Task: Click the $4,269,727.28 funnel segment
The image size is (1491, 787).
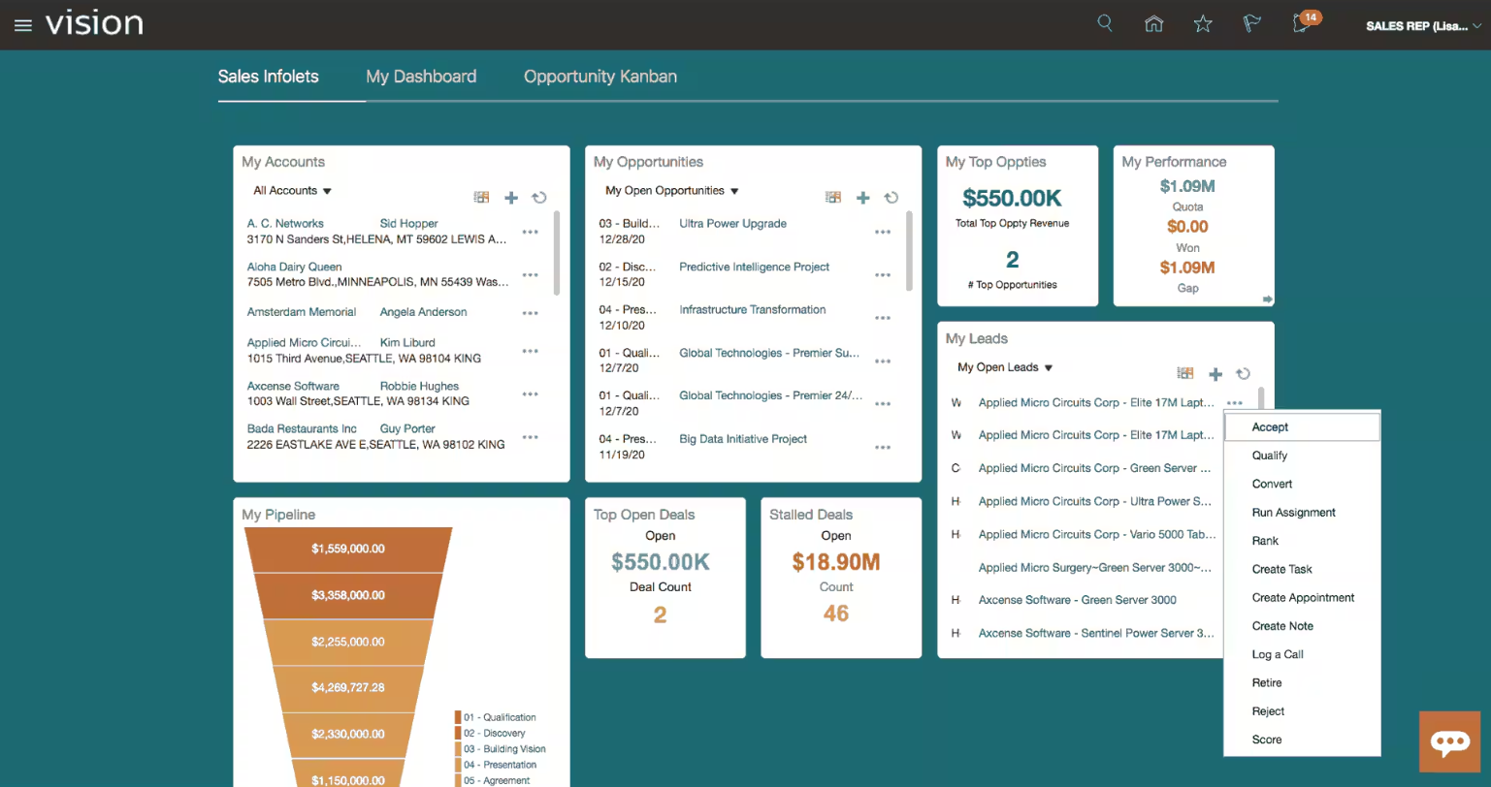Action: [348, 688]
